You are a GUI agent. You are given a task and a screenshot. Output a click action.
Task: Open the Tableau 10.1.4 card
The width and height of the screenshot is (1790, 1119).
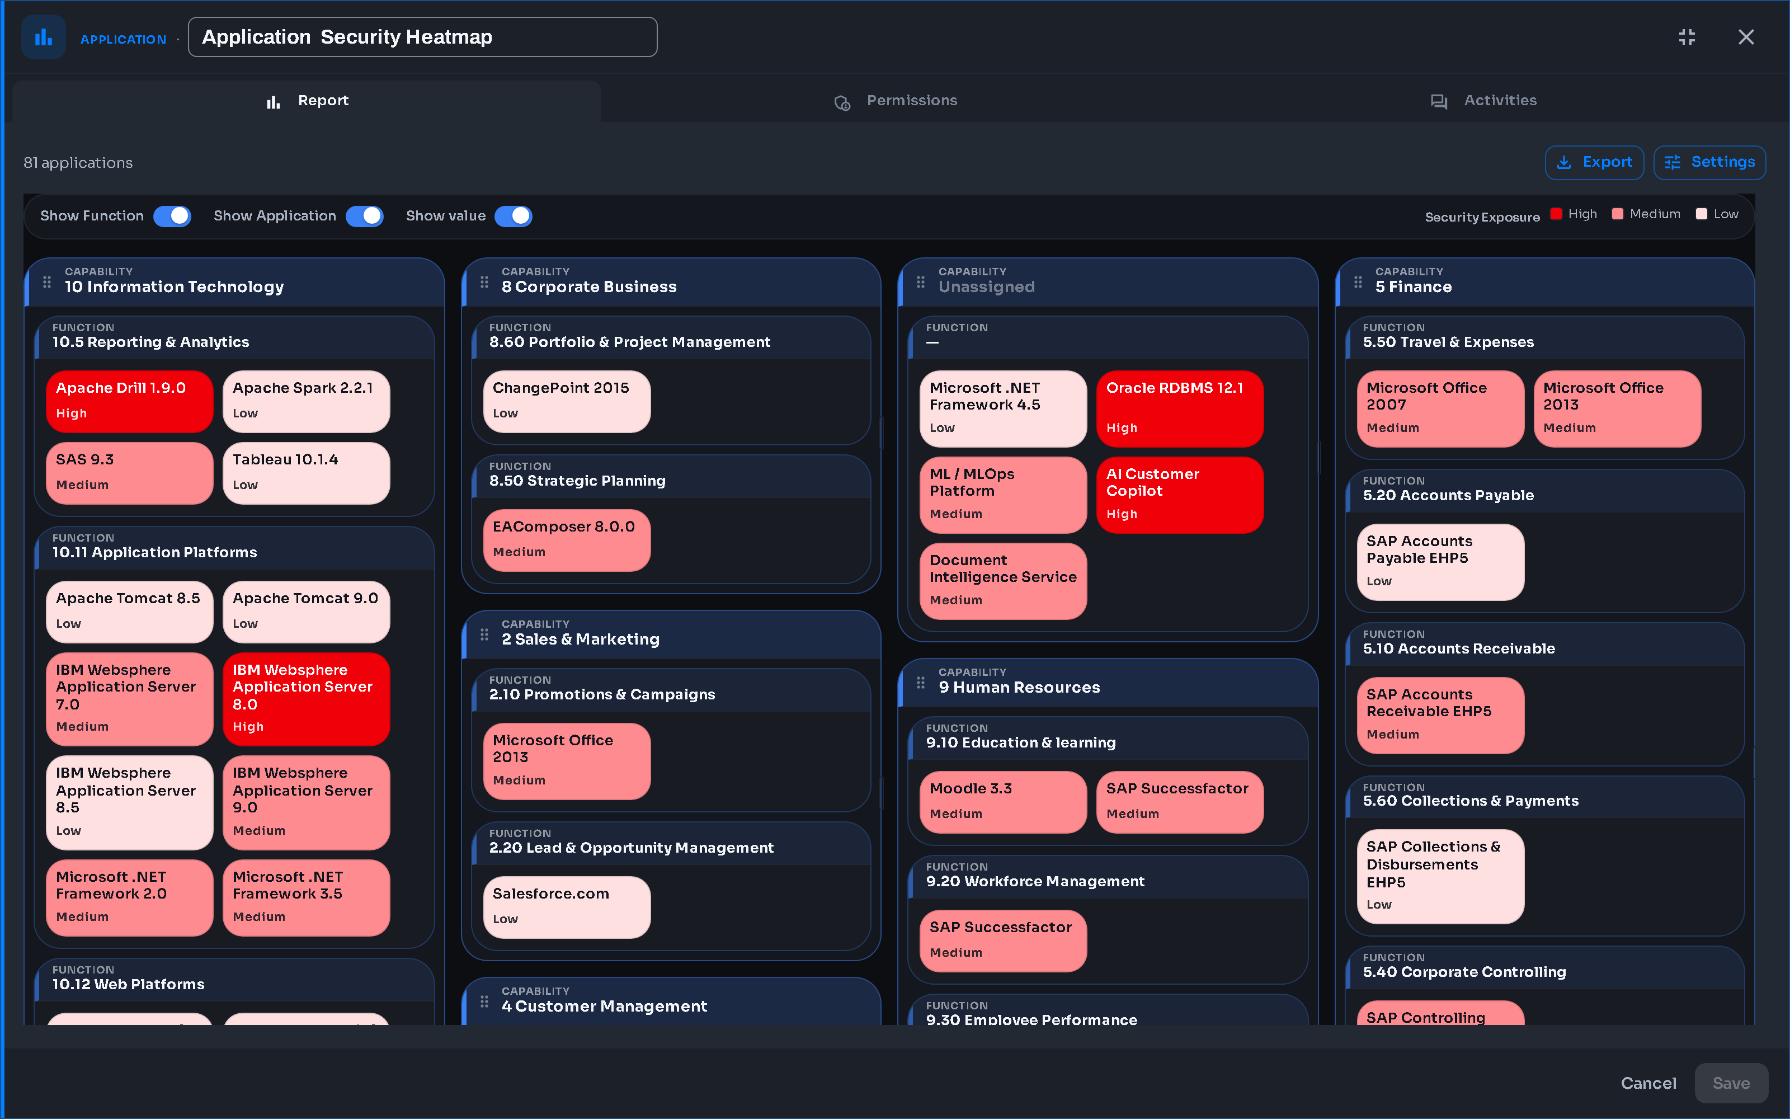click(x=306, y=473)
